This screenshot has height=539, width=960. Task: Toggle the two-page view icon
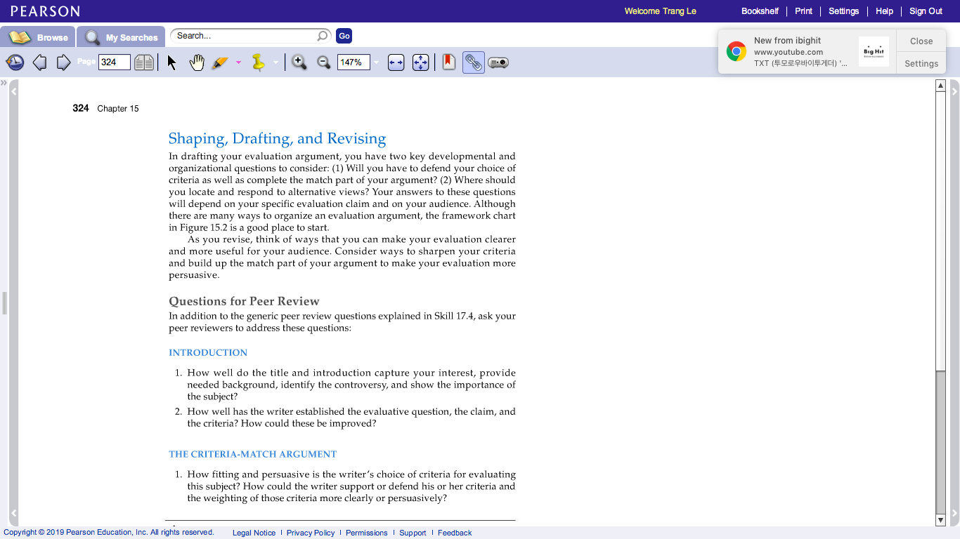point(144,62)
